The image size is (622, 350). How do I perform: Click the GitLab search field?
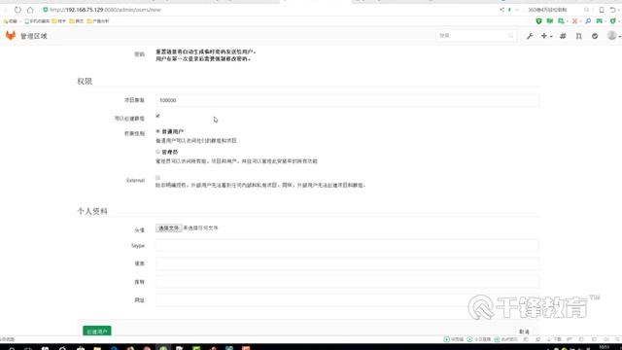476,36
